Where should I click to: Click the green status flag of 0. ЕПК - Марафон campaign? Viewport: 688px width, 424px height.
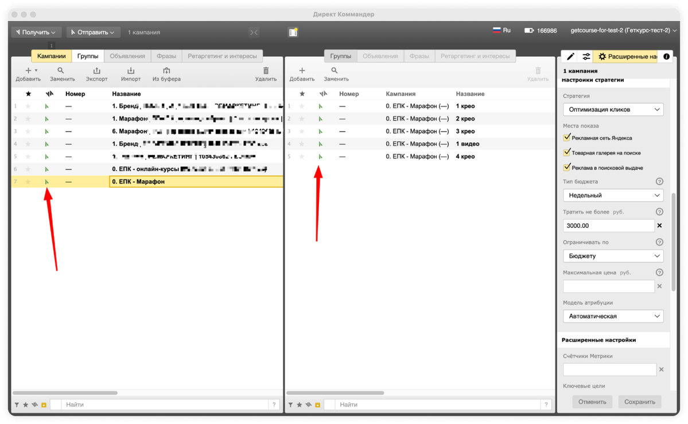46,182
